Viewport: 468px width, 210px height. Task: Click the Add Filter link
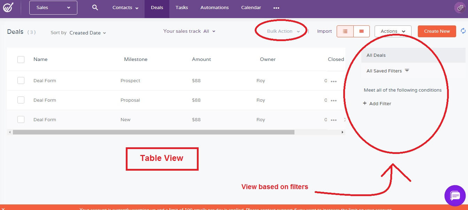pyautogui.click(x=377, y=103)
